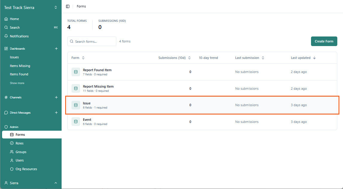Sort by Last submission column
The width and height of the screenshot is (343, 189).
click(x=250, y=58)
